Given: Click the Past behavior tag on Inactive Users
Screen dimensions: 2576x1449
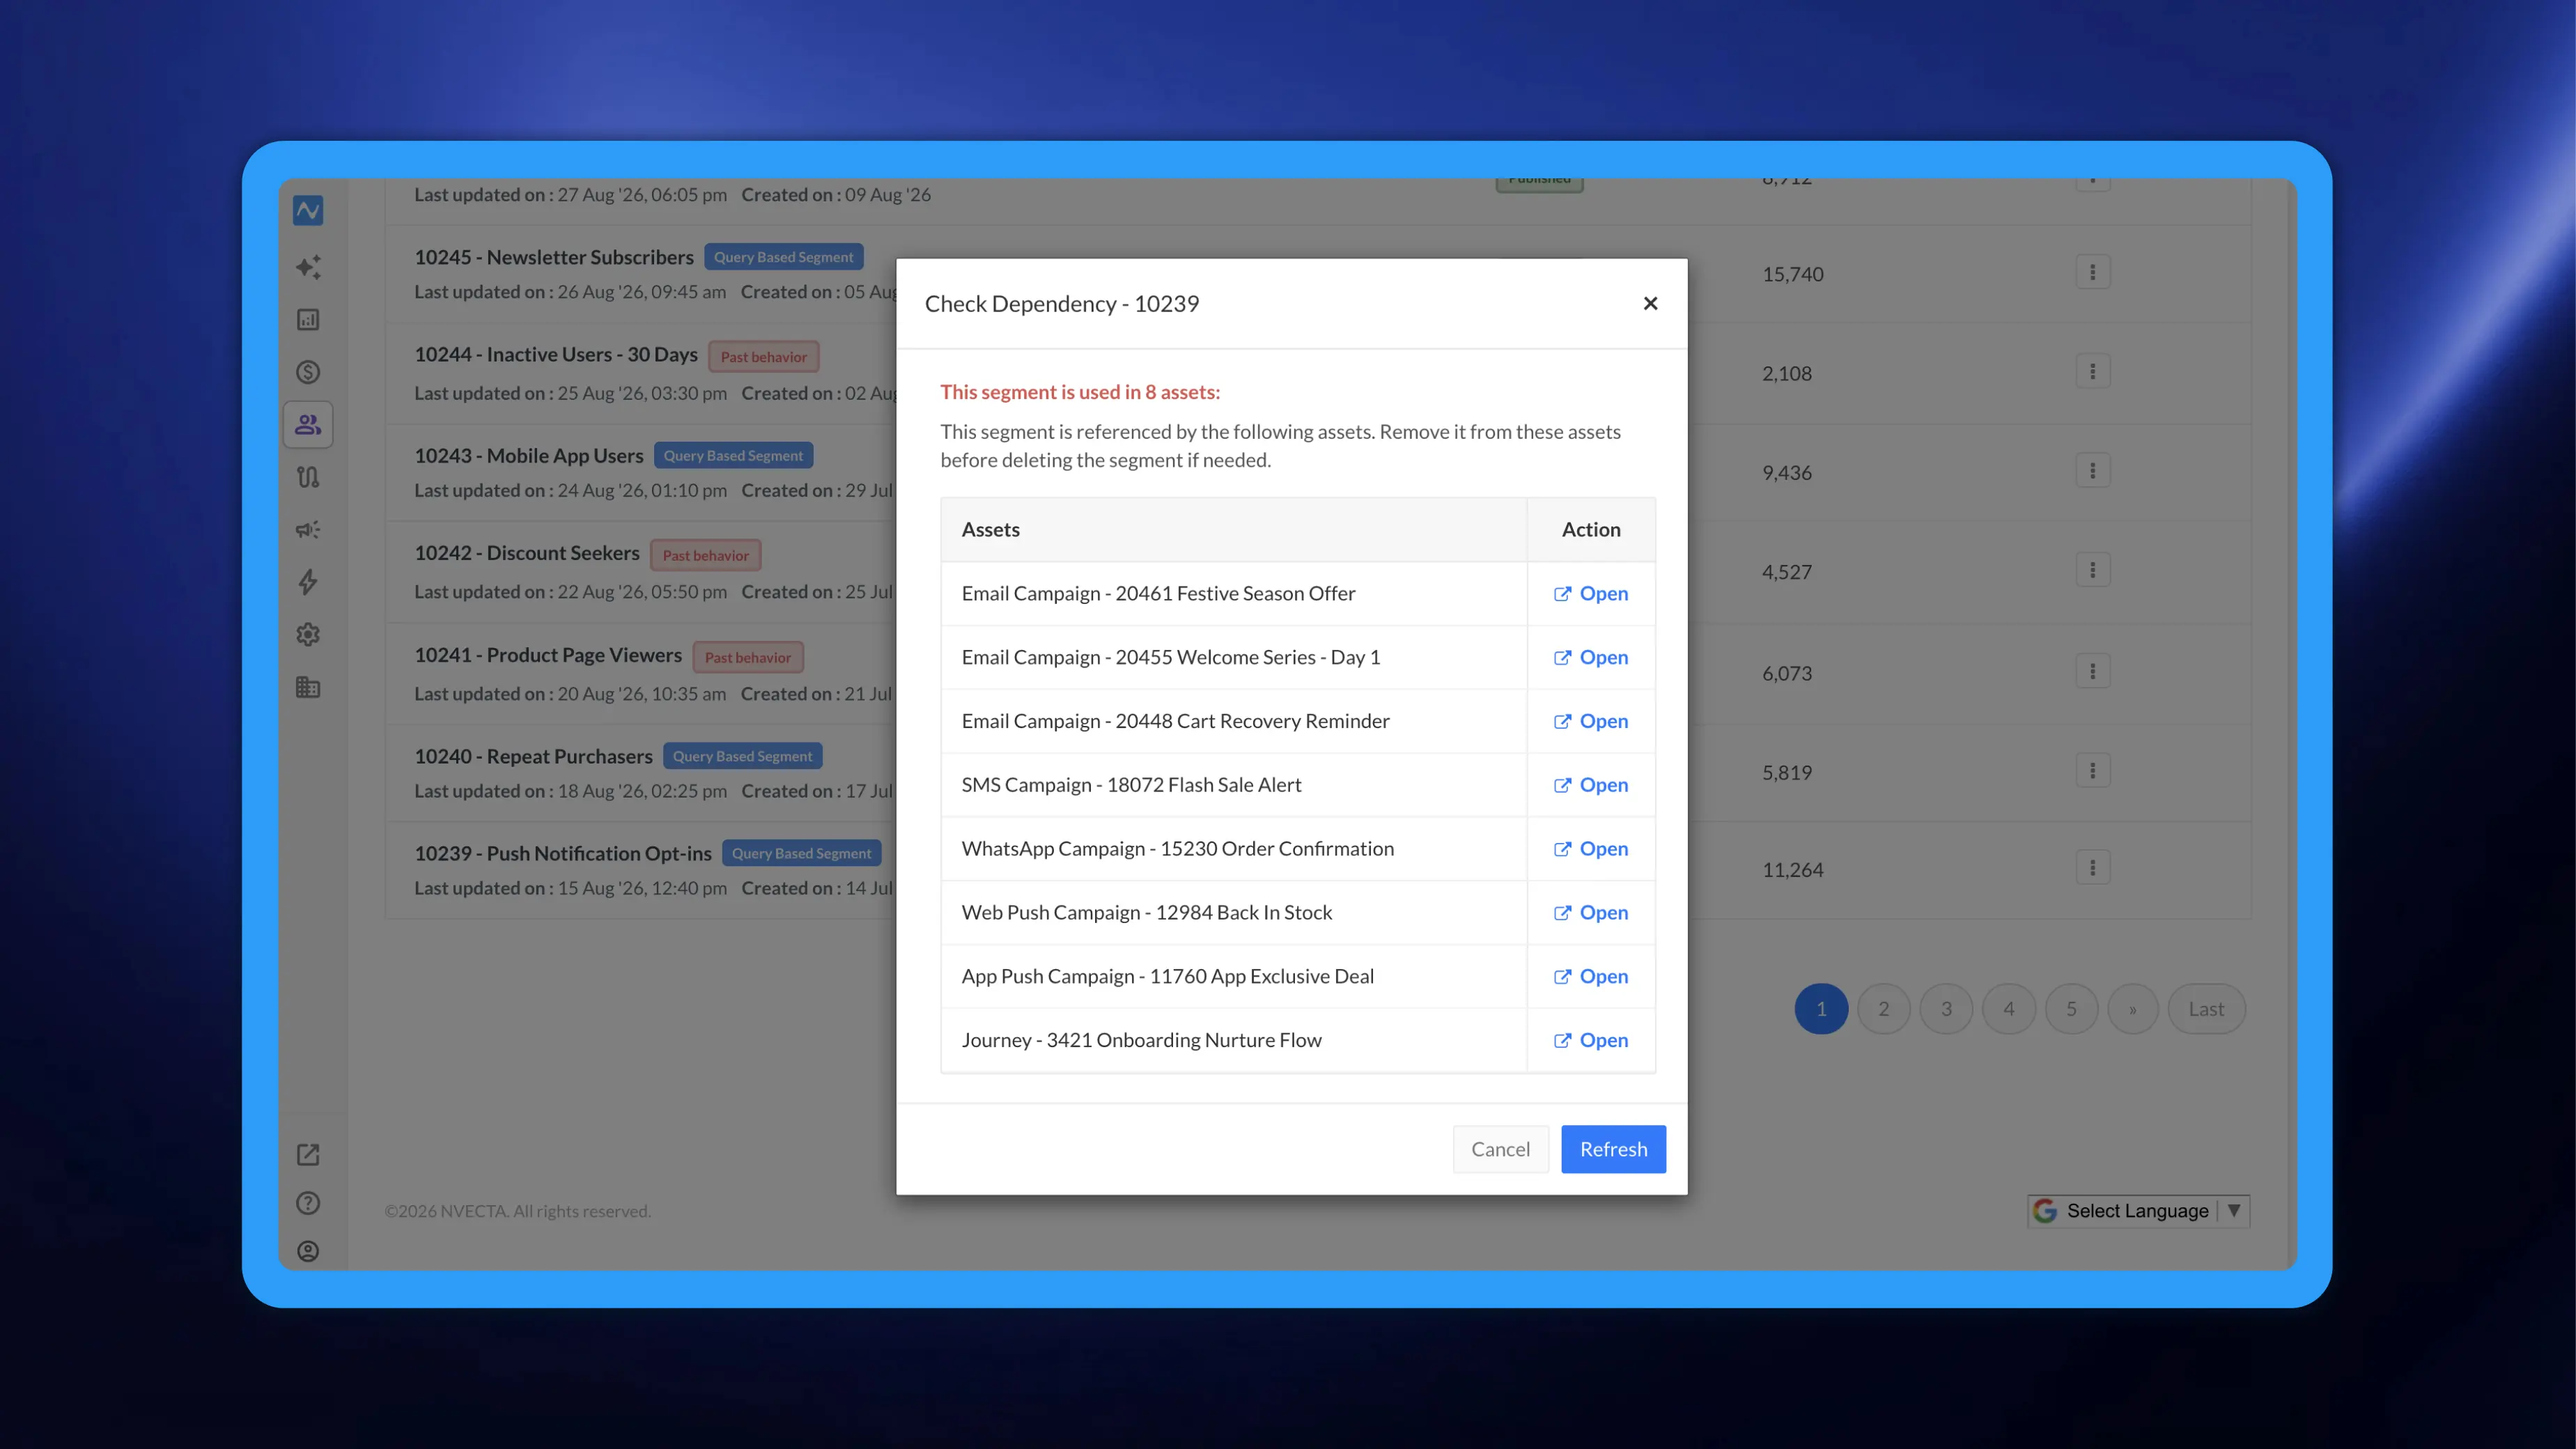Looking at the screenshot, I should (x=764, y=357).
